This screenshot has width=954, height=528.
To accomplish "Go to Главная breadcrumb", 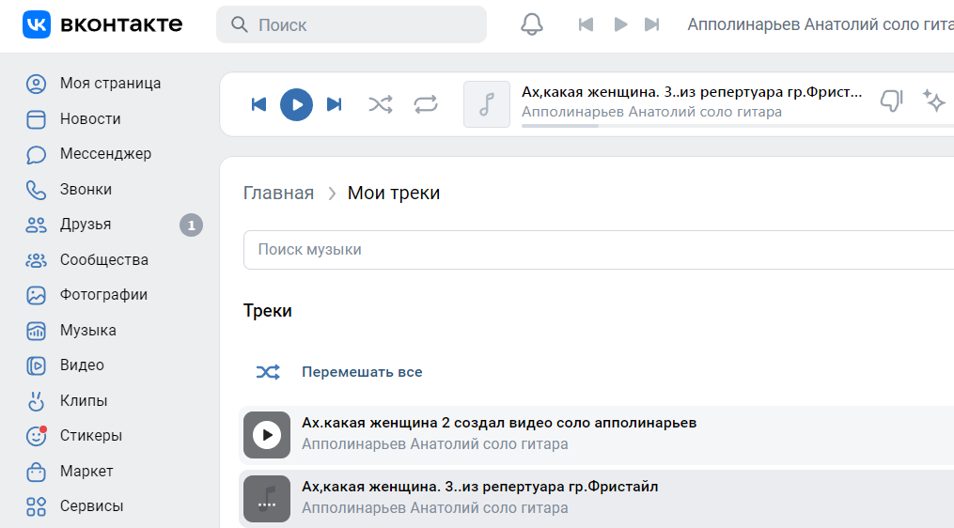I will click(x=278, y=193).
